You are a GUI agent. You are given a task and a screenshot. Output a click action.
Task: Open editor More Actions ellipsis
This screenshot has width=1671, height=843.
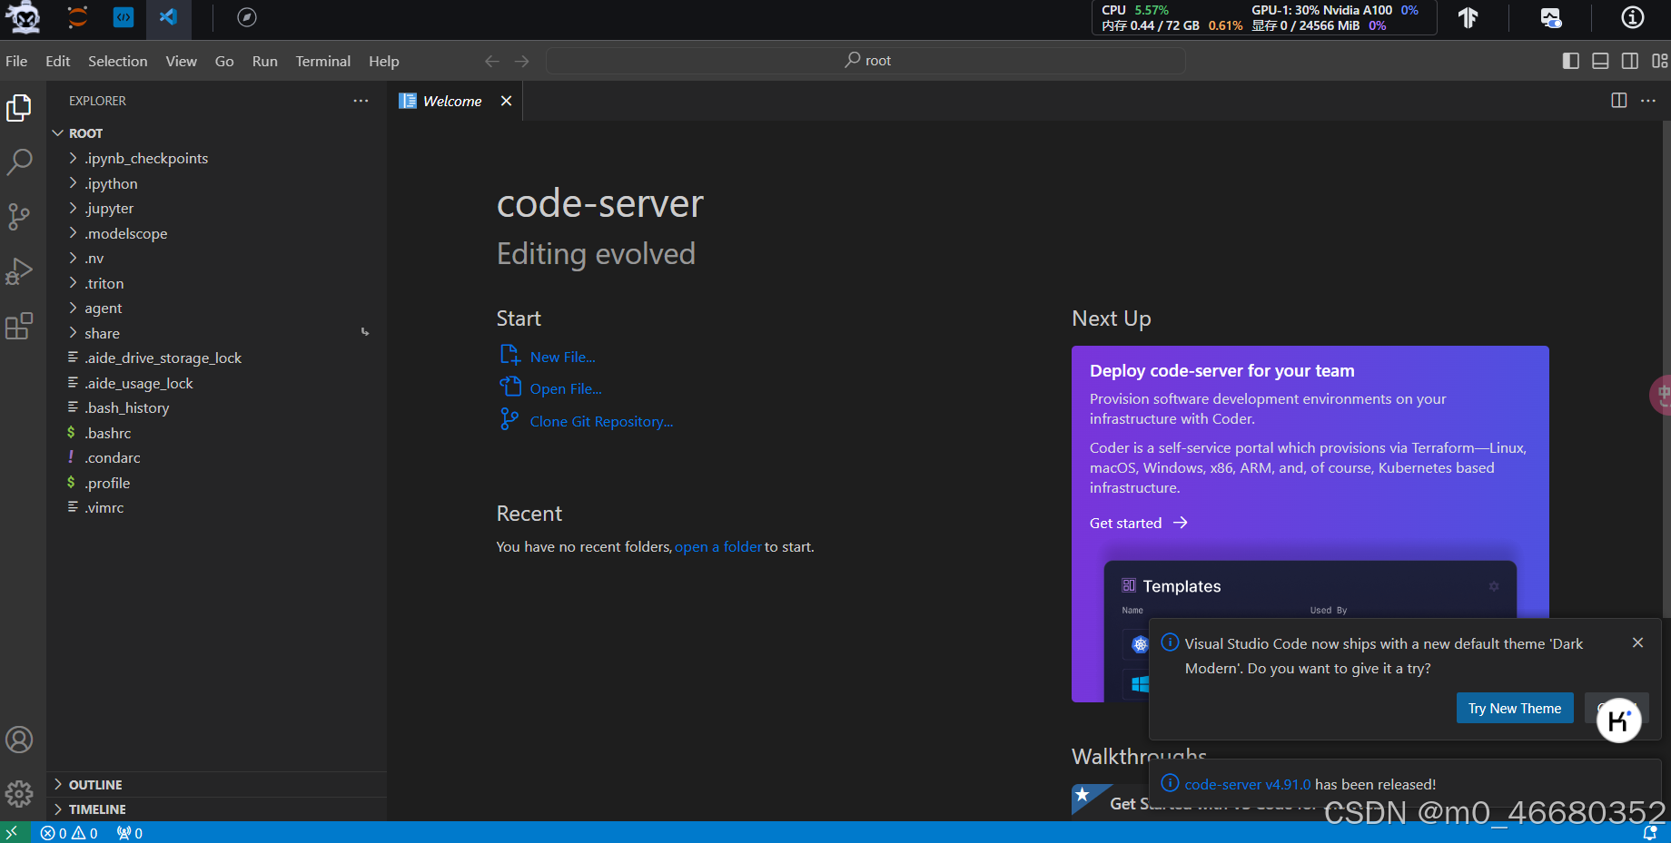(x=1647, y=101)
